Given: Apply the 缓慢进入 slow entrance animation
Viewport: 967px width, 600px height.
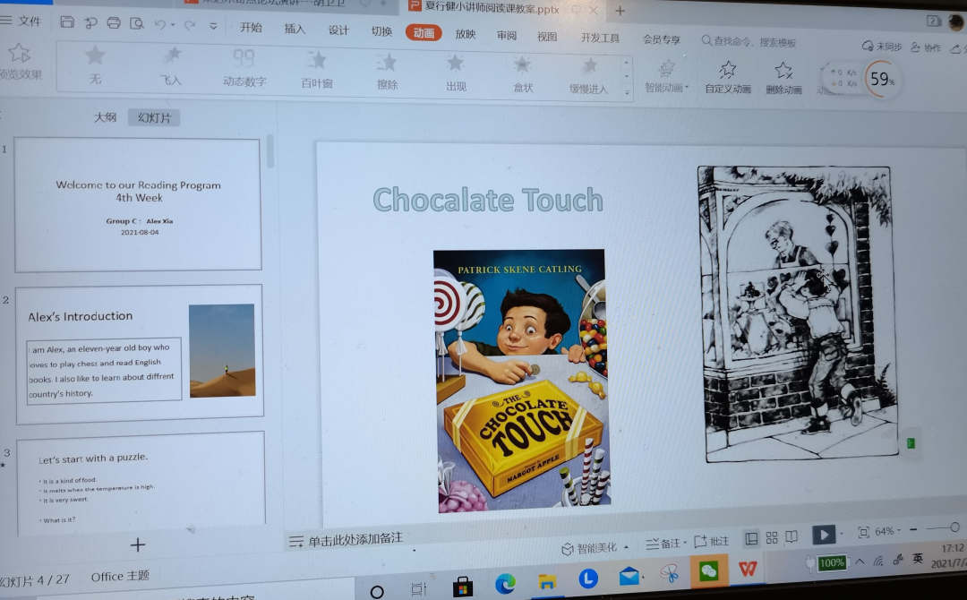Looking at the screenshot, I should (x=589, y=76).
